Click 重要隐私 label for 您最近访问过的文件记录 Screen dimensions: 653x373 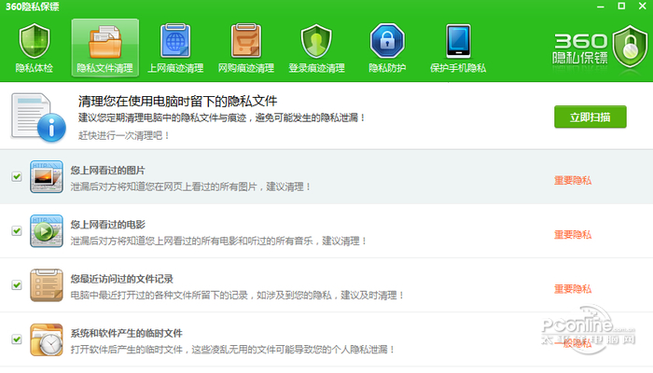point(573,289)
